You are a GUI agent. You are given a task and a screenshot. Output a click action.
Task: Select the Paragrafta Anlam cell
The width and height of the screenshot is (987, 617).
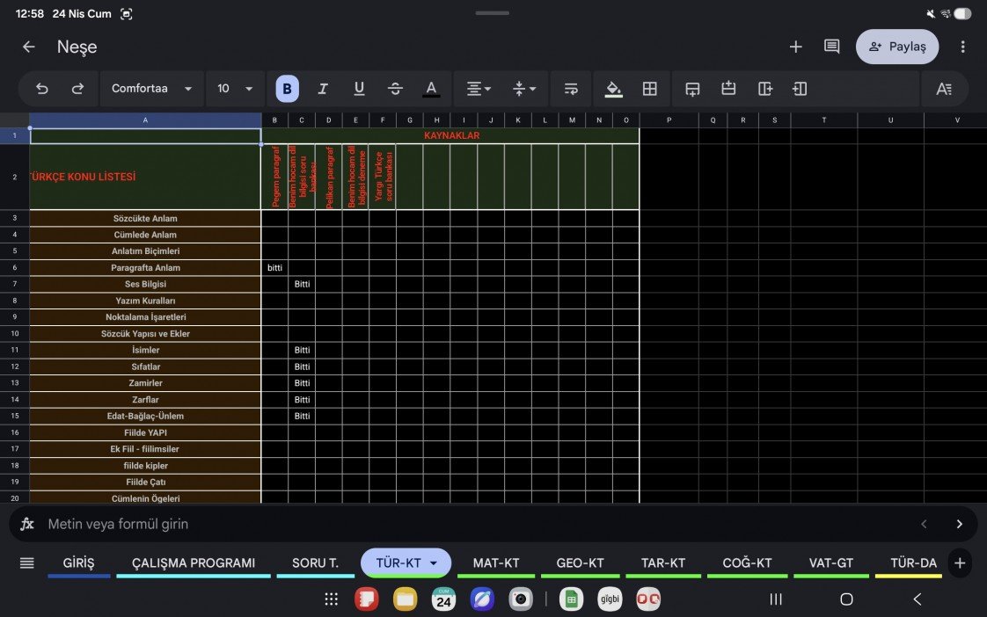[145, 267]
